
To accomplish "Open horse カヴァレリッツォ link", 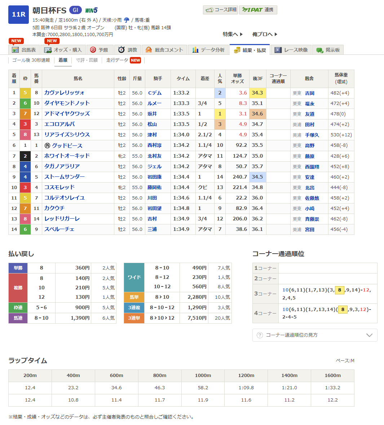I will coord(64,93).
